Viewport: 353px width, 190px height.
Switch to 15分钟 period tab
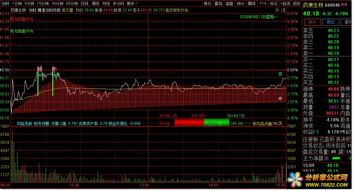coord(42,3)
